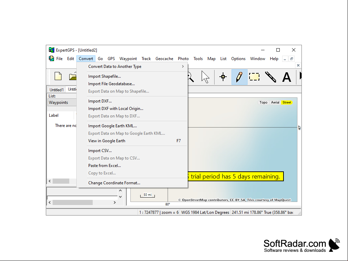Select Paste from Excel
Image resolution: width=348 pixels, height=261 pixels.
[132, 166]
